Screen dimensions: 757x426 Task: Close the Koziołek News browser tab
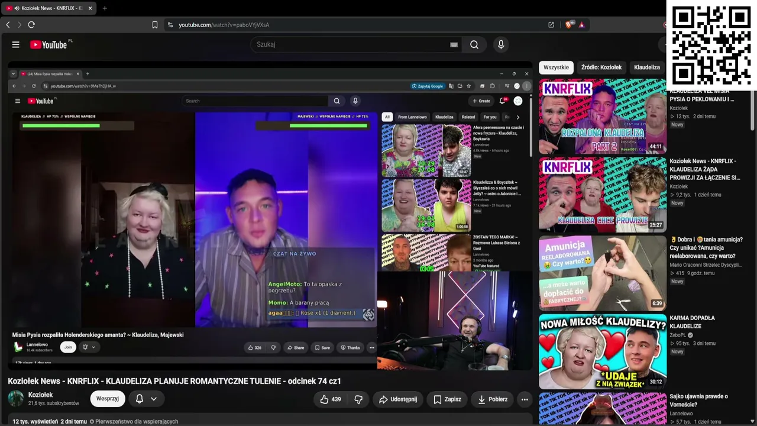(x=89, y=8)
